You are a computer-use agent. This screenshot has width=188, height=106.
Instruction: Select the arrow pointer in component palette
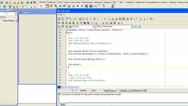click(x=41, y=6)
